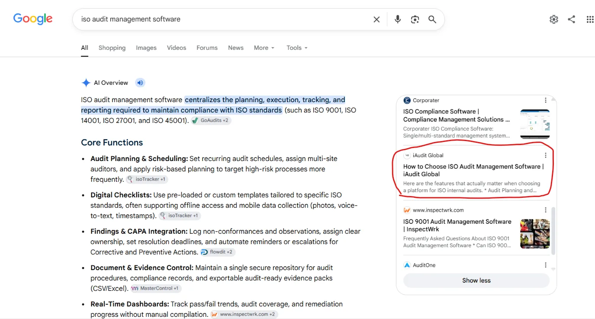
Task: Open quick settings gear icon
Action: pos(554,19)
